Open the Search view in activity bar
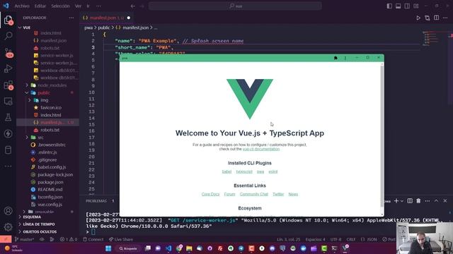 coord(8,36)
